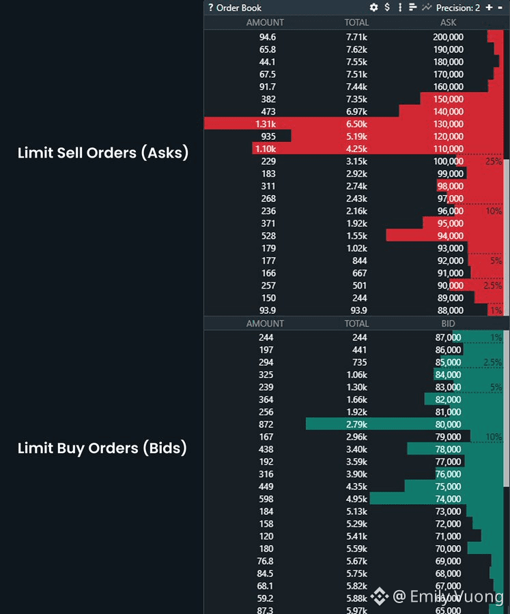Click the 88,000 lowest ask price

coord(448,310)
